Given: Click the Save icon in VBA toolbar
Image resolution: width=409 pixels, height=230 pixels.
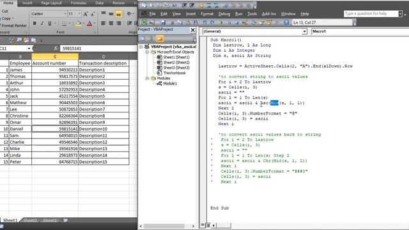Looking at the screenshot, I should point(164,23).
